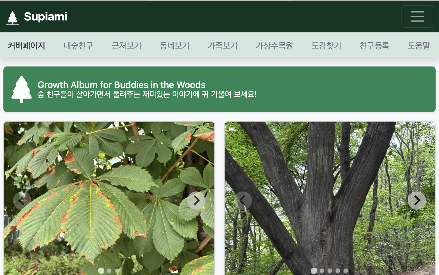Image resolution: width=439 pixels, height=275 pixels.
Task: Select the 가상수목원 tab
Action: [274, 45]
